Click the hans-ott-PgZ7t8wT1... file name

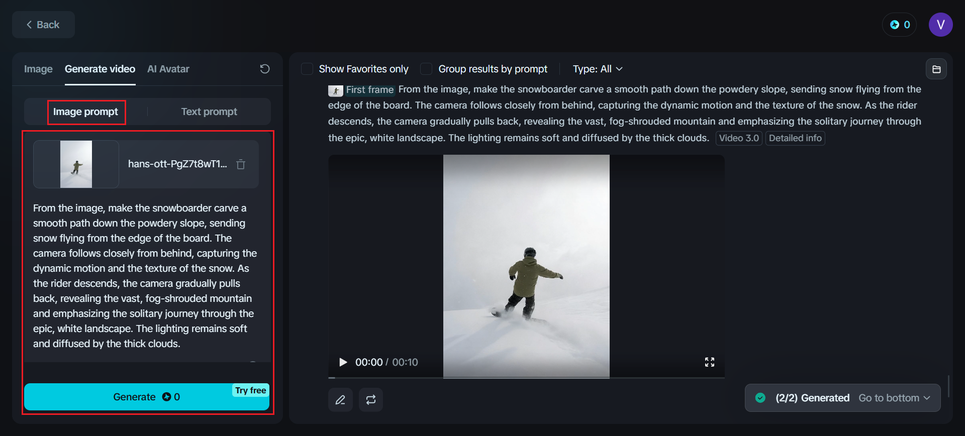coord(177,164)
